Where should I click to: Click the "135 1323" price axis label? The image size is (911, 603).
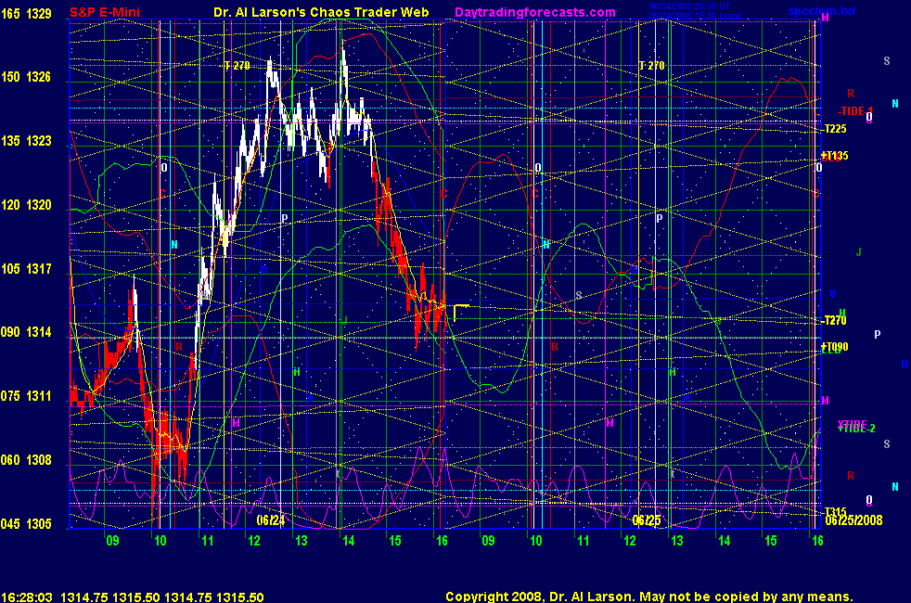pyautogui.click(x=26, y=141)
